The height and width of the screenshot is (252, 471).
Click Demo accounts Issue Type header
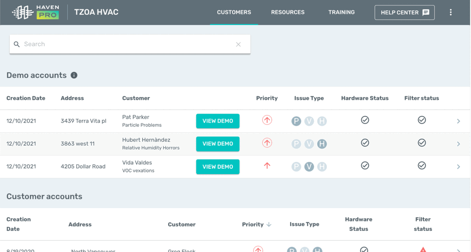click(309, 98)
